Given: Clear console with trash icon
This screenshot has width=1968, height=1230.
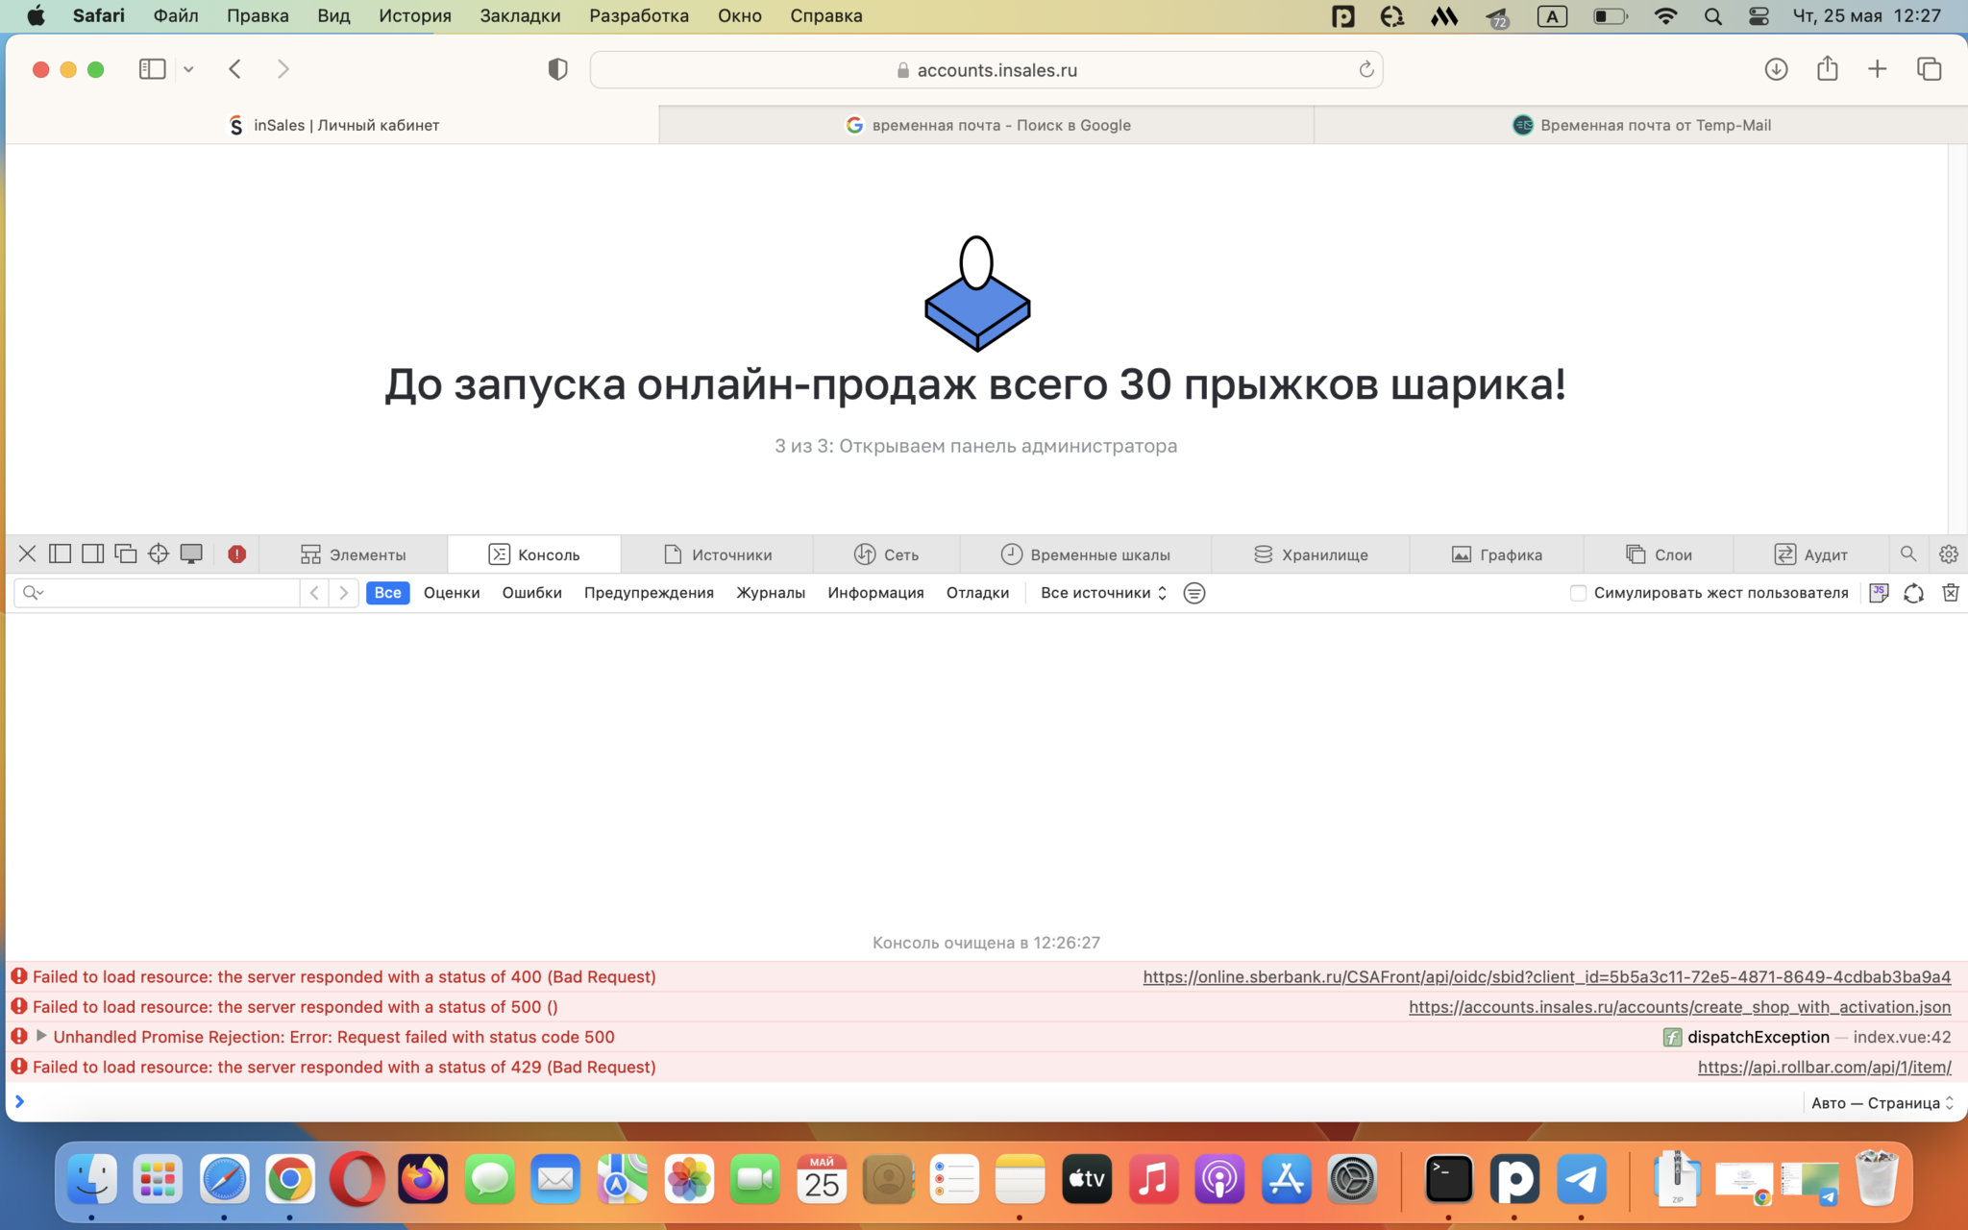Looking at the screenshot, I should click(1950, 593).
